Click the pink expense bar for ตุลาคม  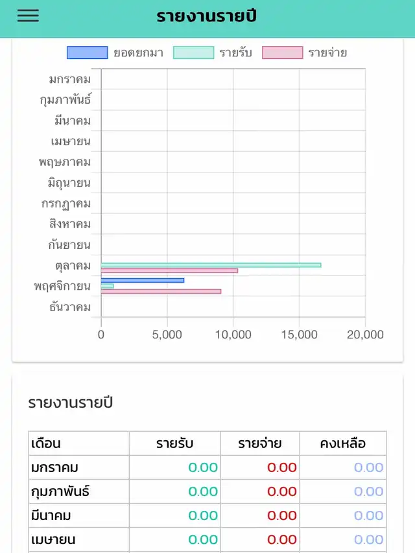169,270
